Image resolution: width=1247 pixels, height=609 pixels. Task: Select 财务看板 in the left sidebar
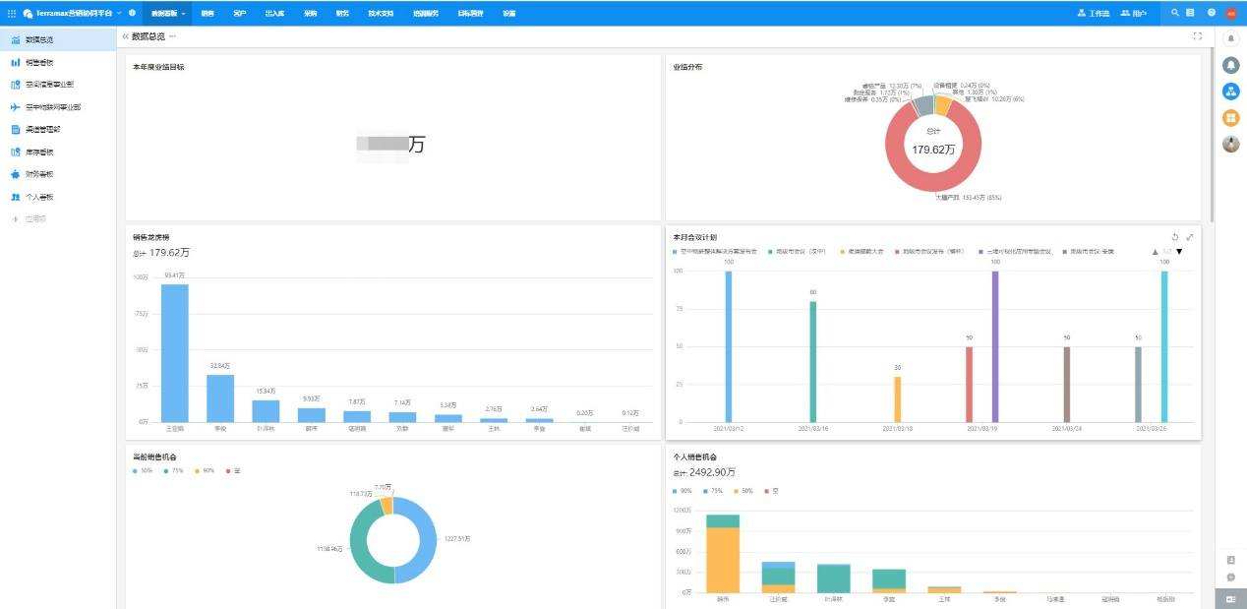pos(38,174)
